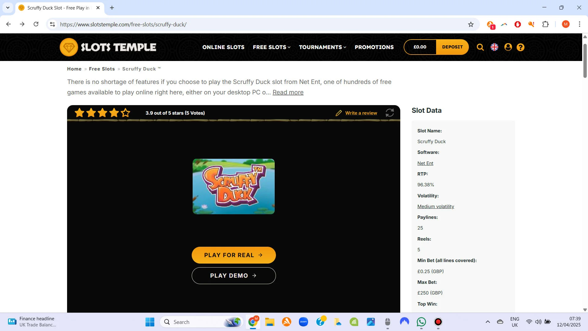
Task: Open the user account icon
Action: coord(508,47)
